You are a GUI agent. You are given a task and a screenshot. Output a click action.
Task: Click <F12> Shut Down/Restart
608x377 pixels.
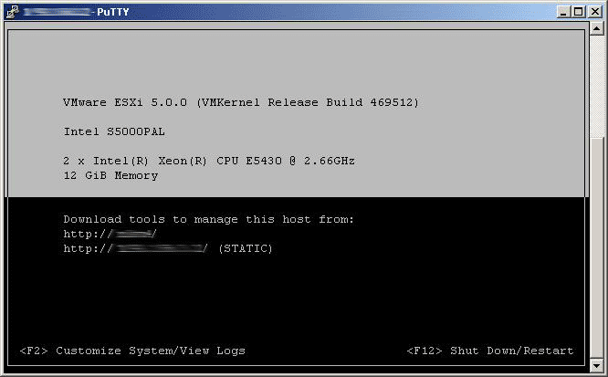[490, 351]
